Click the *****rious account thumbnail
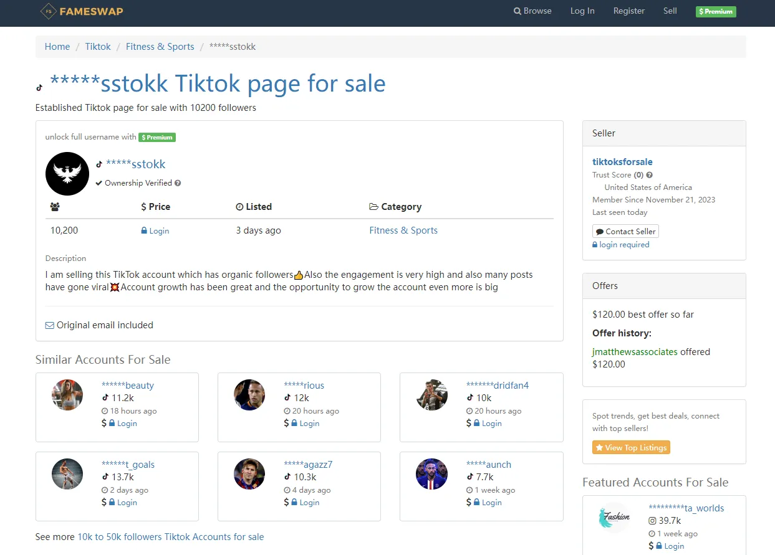The width and height of the screenshot is (775, 555). [249, 395]
